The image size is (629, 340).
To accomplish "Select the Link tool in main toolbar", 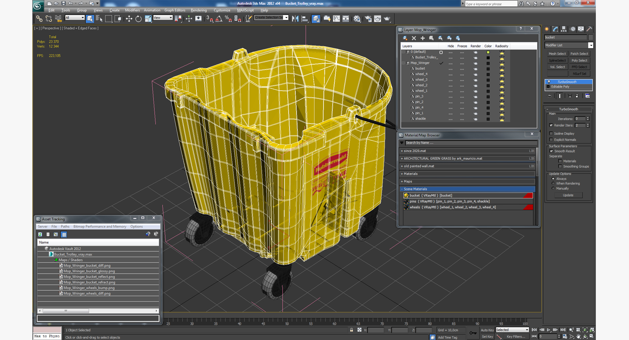I will pyautogui.click(x=39, y=19).
